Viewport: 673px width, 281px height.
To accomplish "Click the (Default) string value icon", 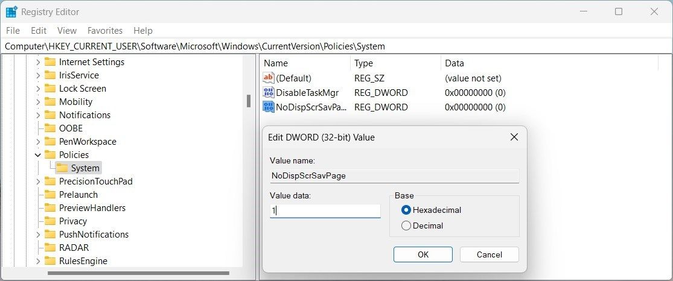I will [269, 78].
